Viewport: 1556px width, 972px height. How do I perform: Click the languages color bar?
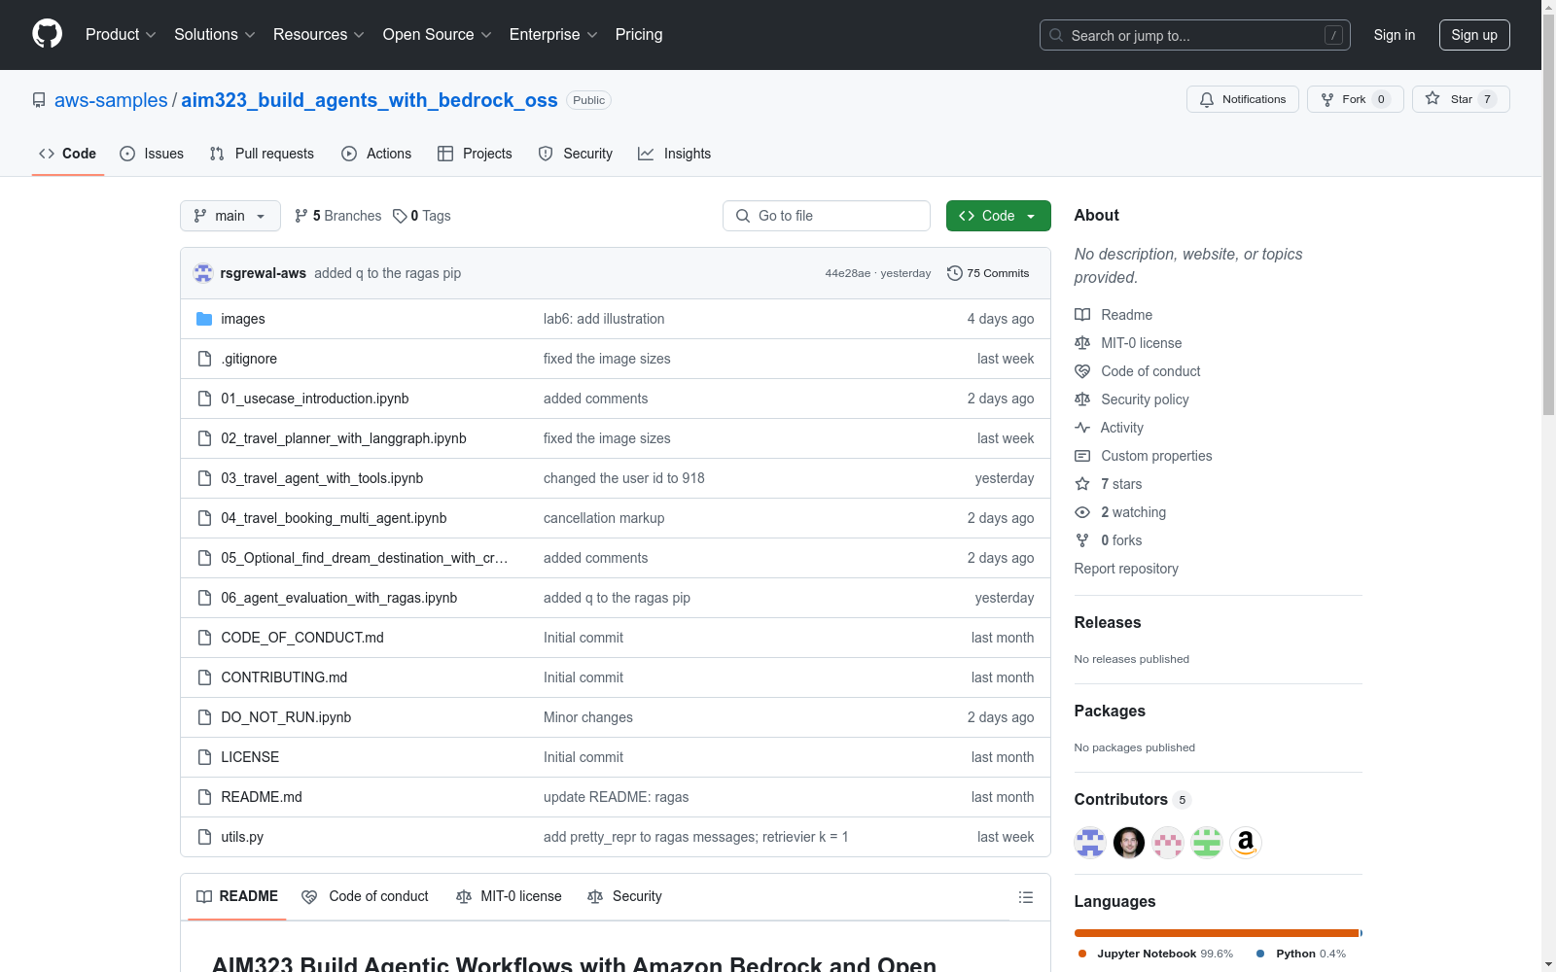pyautogui.click(x=1218, y=933)
